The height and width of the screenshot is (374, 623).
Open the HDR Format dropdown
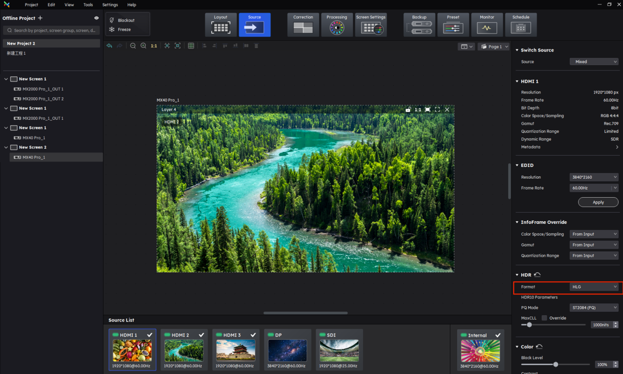[x=594, y=287]
